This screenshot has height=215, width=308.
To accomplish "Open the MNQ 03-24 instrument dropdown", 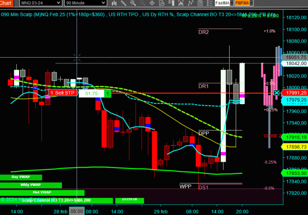I will click(41, 3).
